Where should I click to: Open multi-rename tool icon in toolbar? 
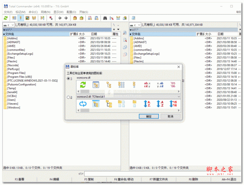111,18
